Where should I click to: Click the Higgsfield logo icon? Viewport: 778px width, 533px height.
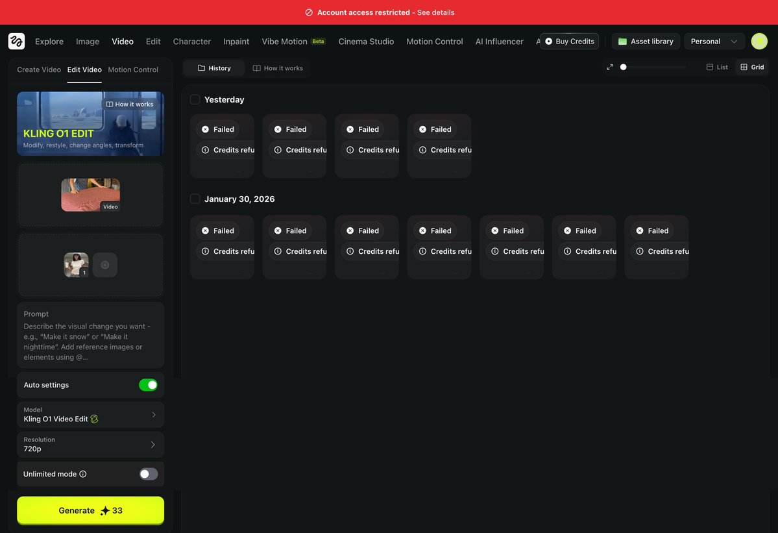tap(16, 41)
